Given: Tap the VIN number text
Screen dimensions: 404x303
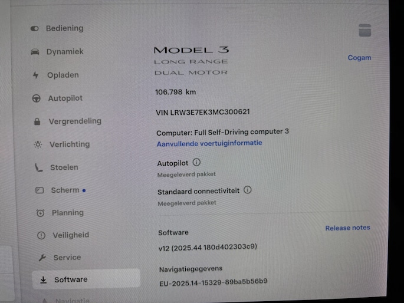Looking at the screenshot, I should click(x=203, y=112).
